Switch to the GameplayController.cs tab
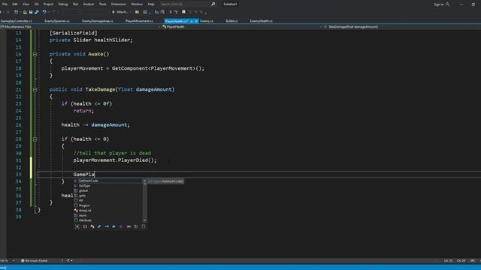481x270 pixels. point(17,21)
